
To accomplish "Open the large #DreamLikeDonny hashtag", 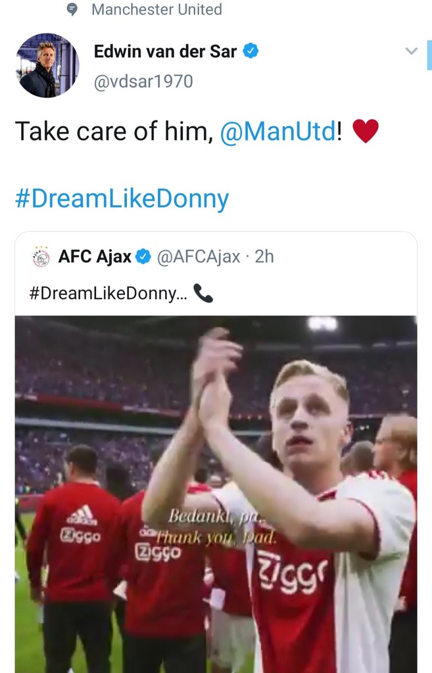I will point(122,198).
